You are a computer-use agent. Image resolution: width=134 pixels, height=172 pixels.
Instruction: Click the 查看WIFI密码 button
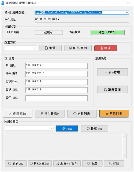coord(67,163)
